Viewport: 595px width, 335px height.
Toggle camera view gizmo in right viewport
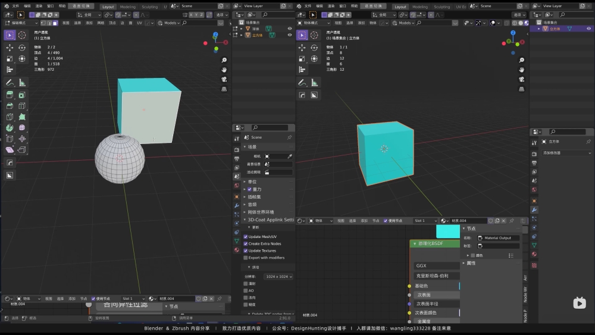pos(522,79)
